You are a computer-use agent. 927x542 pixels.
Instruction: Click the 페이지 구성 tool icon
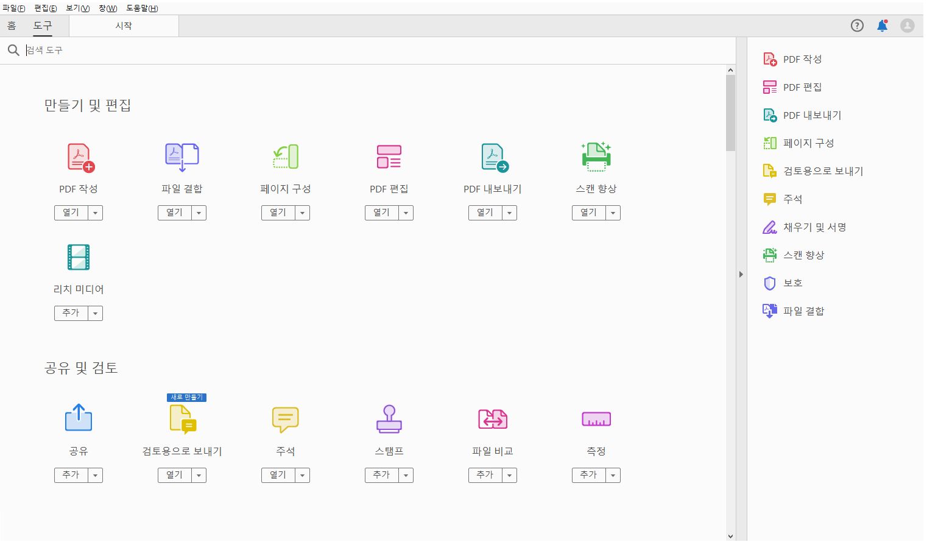pyautogui.click(x=285, y=156)
